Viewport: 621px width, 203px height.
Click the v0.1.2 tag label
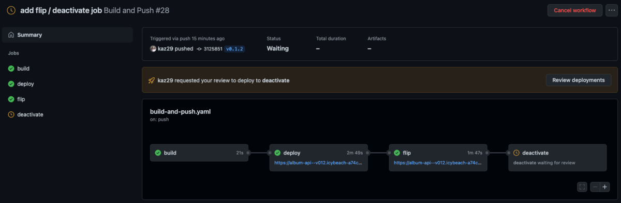234,49
